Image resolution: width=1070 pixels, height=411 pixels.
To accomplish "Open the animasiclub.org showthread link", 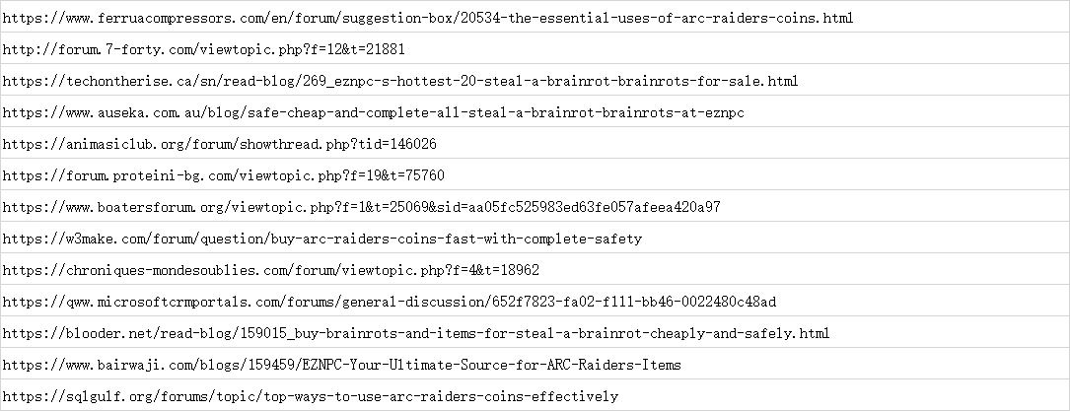I will (x=220, y=144).
